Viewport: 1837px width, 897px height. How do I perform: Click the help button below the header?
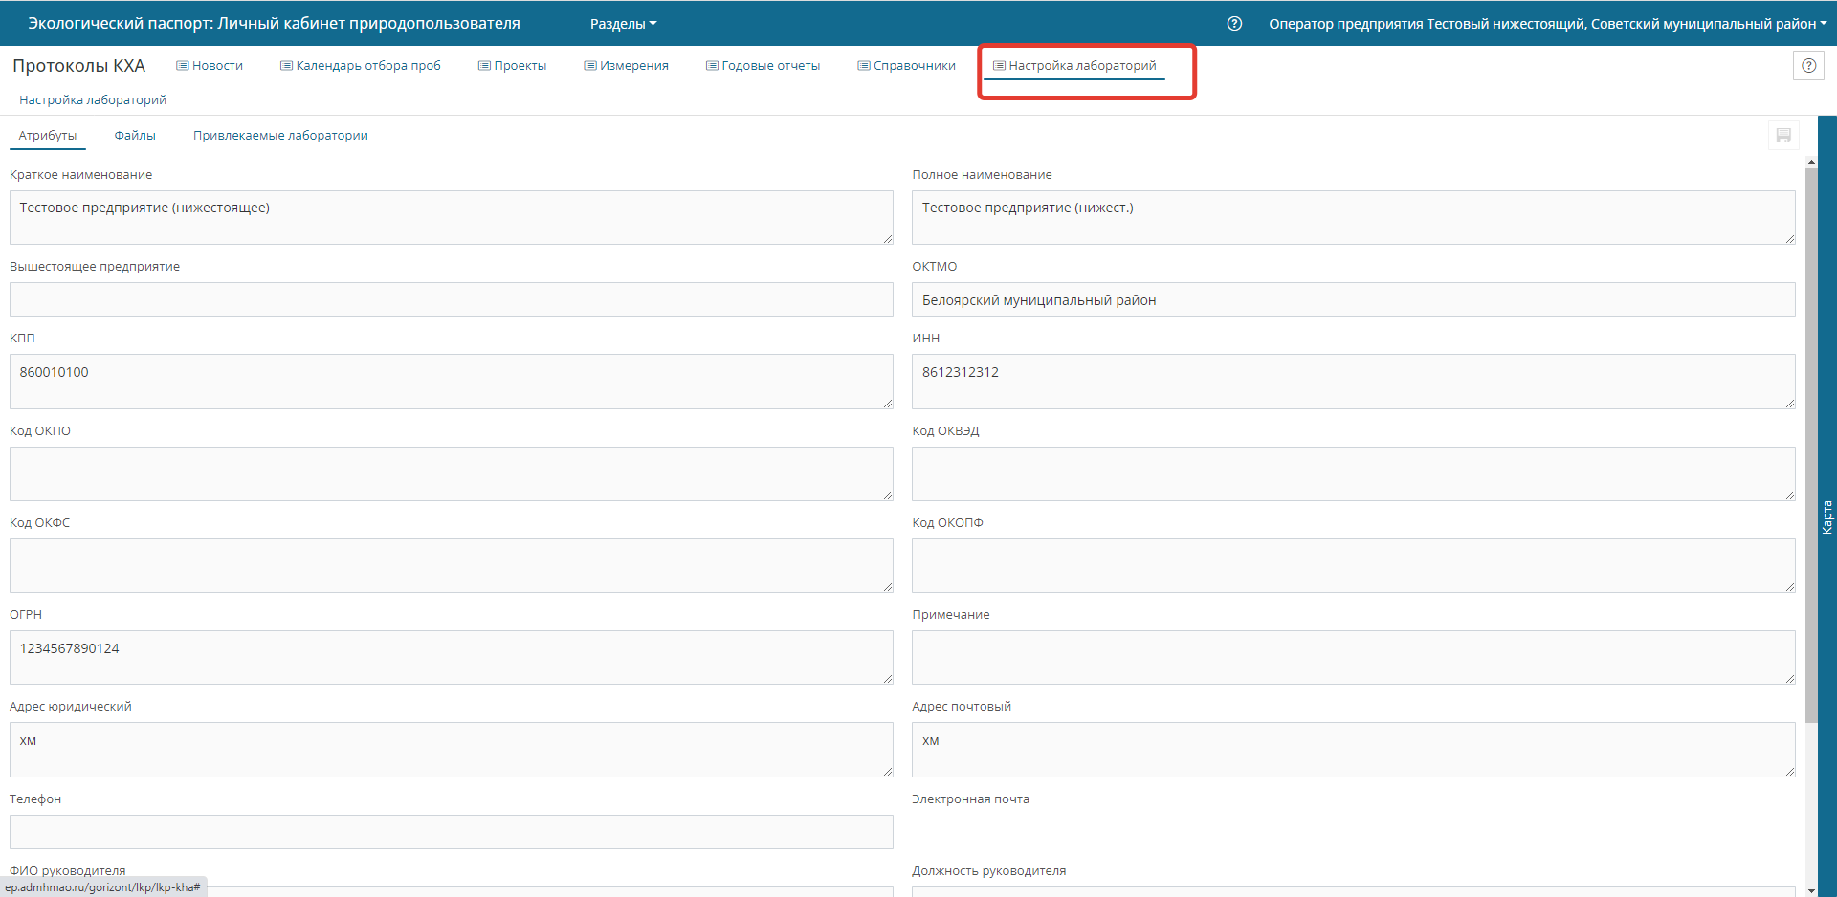(x=1807, y=66)
